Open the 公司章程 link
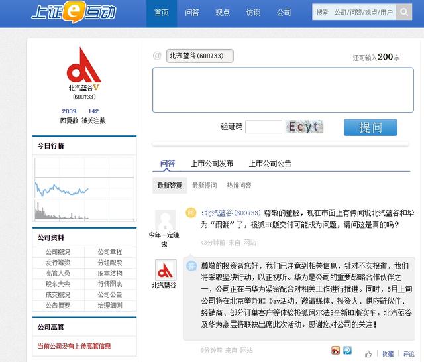The height and width of the screenshot is (362, 424). (110, 252)
